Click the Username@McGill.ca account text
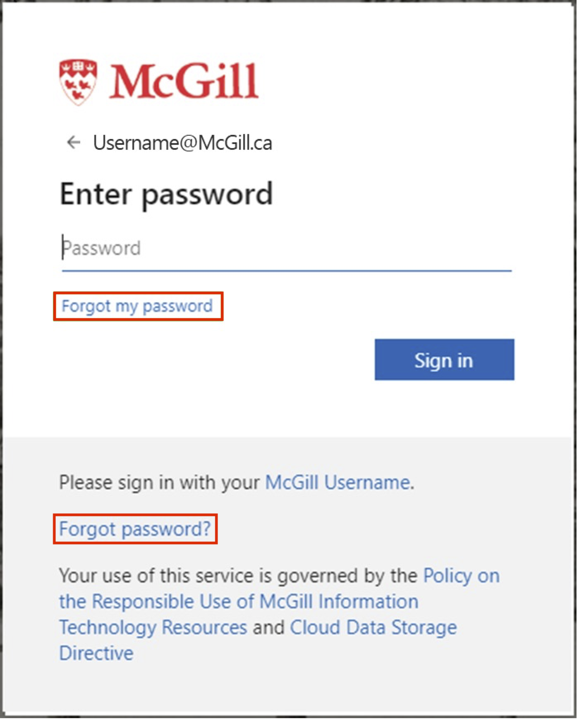The height and width of the screenshot is (719, 577). [x=182, y=143]
